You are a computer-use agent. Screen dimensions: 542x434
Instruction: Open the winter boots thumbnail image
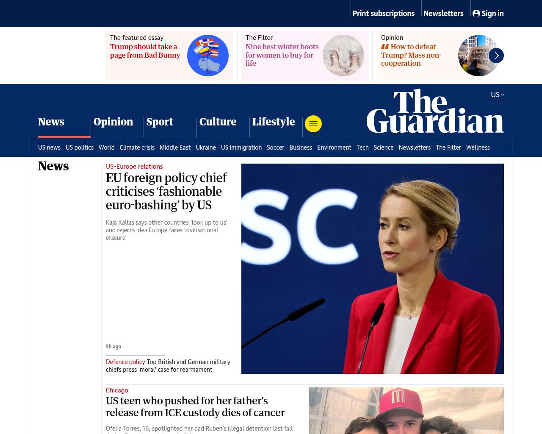(x=343, y=56)
